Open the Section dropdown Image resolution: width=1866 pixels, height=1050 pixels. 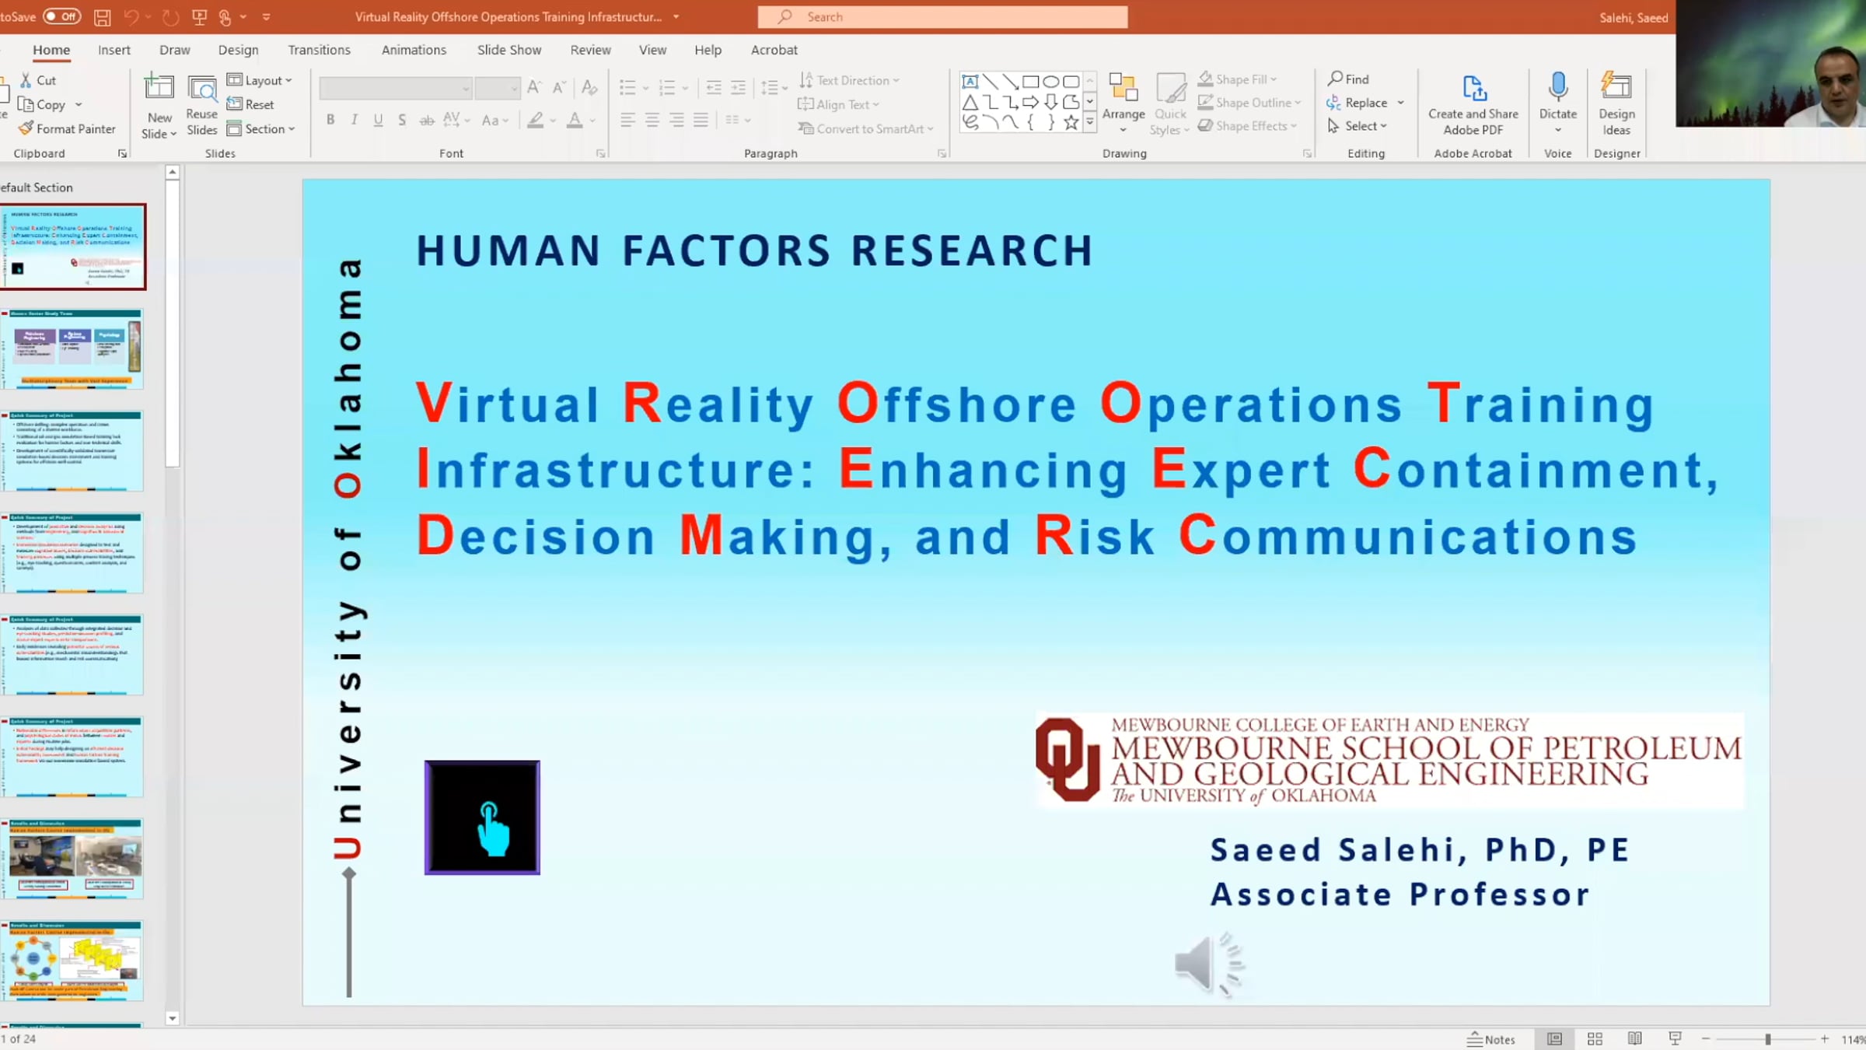click(x=263, y=128)
